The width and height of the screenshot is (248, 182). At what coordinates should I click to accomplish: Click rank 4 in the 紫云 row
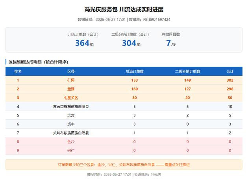click(18, 107)
